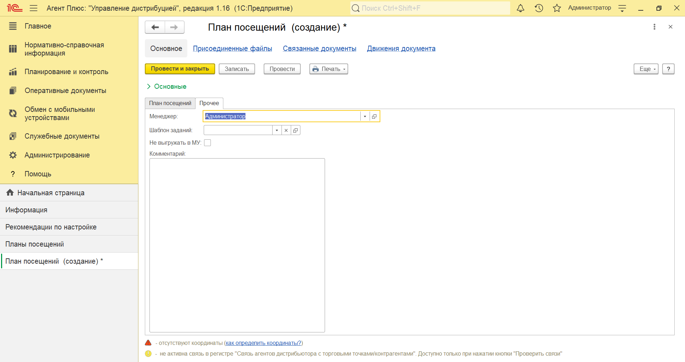
Task: Switch to Планы посещений window
Action: 69,244
